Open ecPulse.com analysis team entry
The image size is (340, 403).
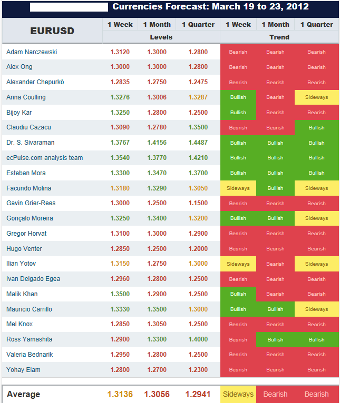(x=45, y=157)
